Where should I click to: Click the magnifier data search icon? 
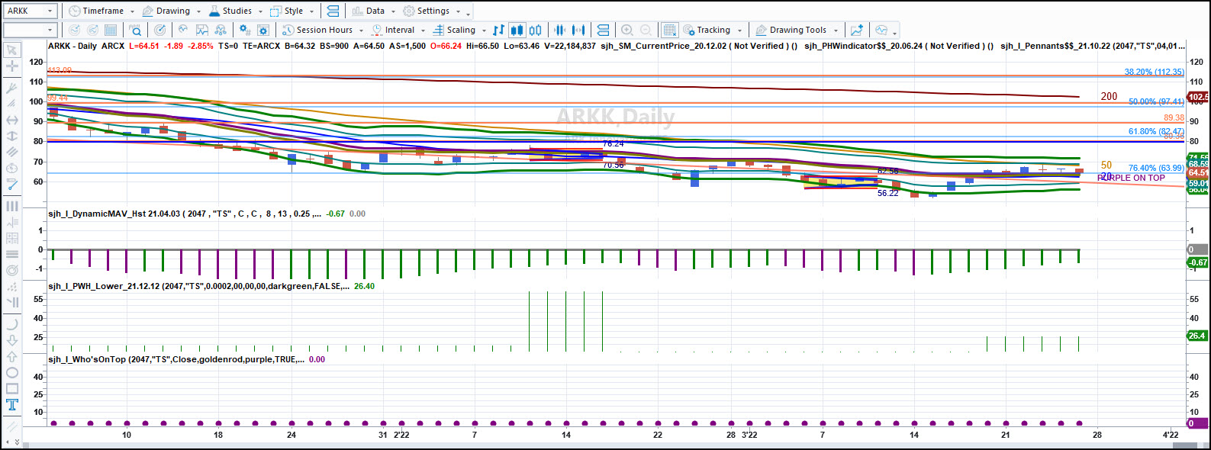pyautogui.click(x=135, y=31)
